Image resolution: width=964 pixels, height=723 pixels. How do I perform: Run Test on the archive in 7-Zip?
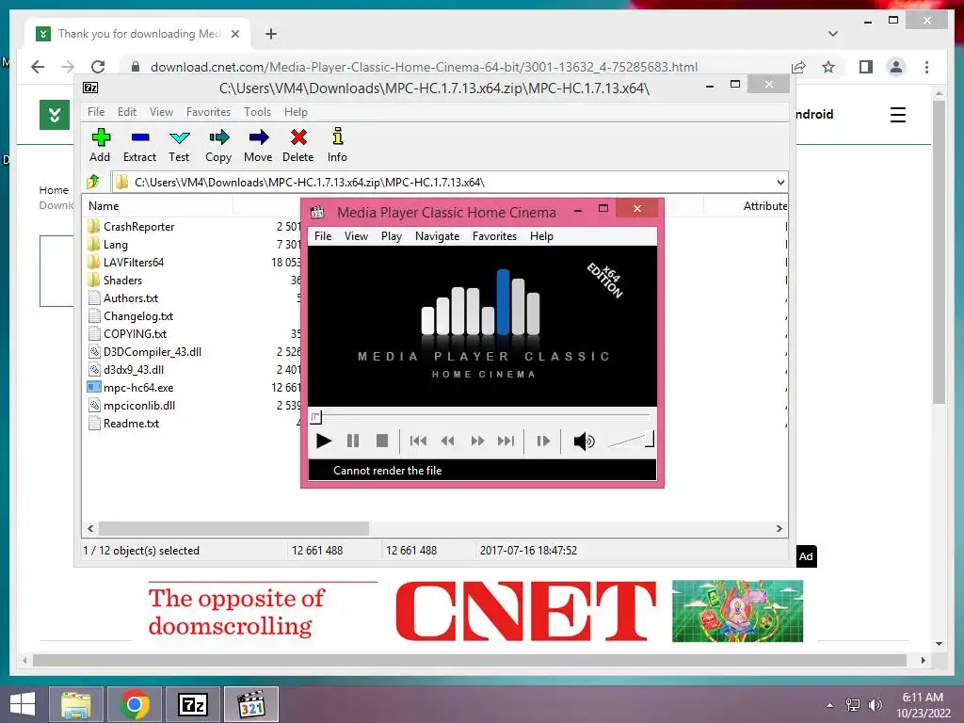pyautogui.click(x=179, y=146)
